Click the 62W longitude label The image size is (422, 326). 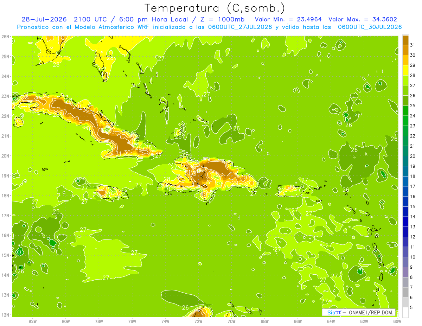pos(364,321)
